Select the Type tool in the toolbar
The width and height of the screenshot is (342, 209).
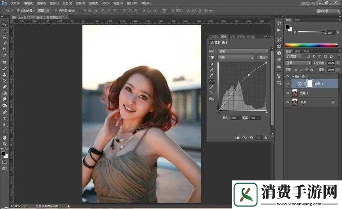4,118
